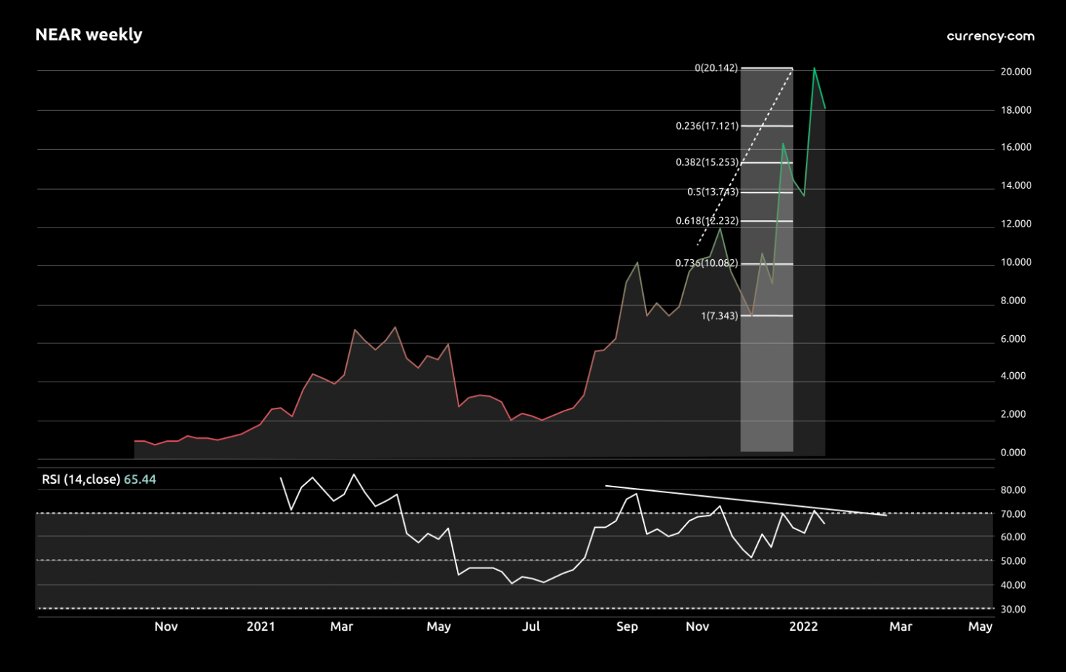This screenshot has height=672, width=1066.
Task: Click the 2022 date axis label
Action: tap(803, 626)
